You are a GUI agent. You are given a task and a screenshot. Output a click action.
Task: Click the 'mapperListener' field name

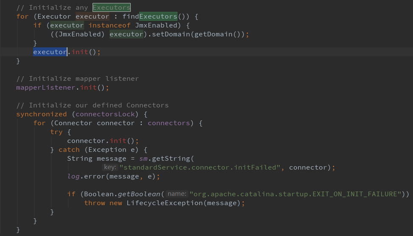coord(46,88)
